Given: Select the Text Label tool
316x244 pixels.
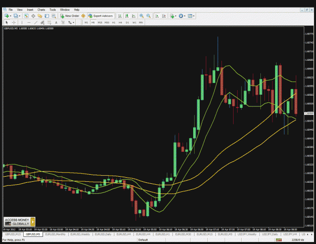Looking at the screenshot, I should pyautogui.click(x=63, y=23).
